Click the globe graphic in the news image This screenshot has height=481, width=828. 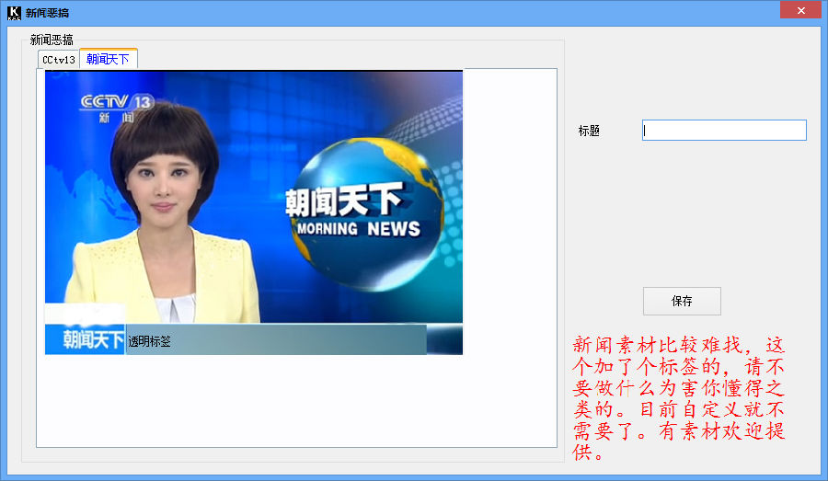368,213
